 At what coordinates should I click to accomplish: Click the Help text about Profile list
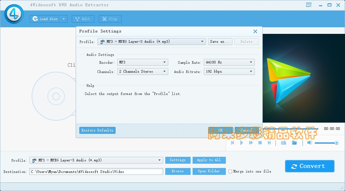point(133,94)
